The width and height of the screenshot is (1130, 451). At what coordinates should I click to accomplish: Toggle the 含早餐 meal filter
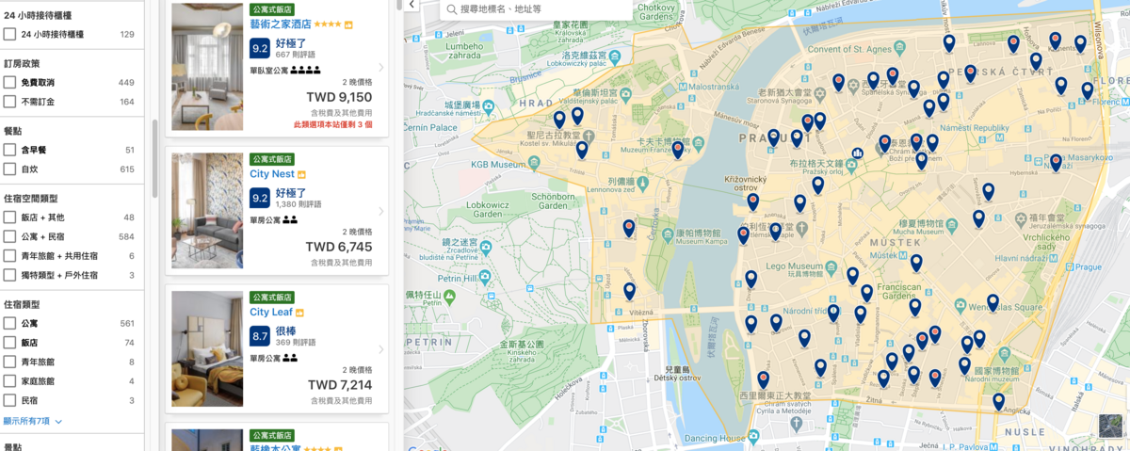[x=9, y=150]
